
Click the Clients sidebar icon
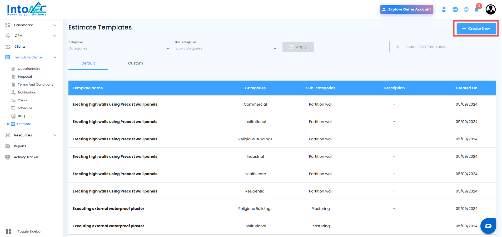tap(8, 47)
